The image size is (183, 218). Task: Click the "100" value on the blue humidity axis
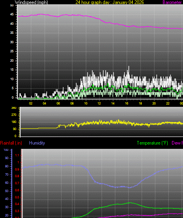(x=6, y=150)
